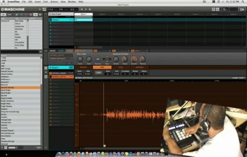
Task: Open module slot 3 dropdown arrow
Action: (129, 51)
